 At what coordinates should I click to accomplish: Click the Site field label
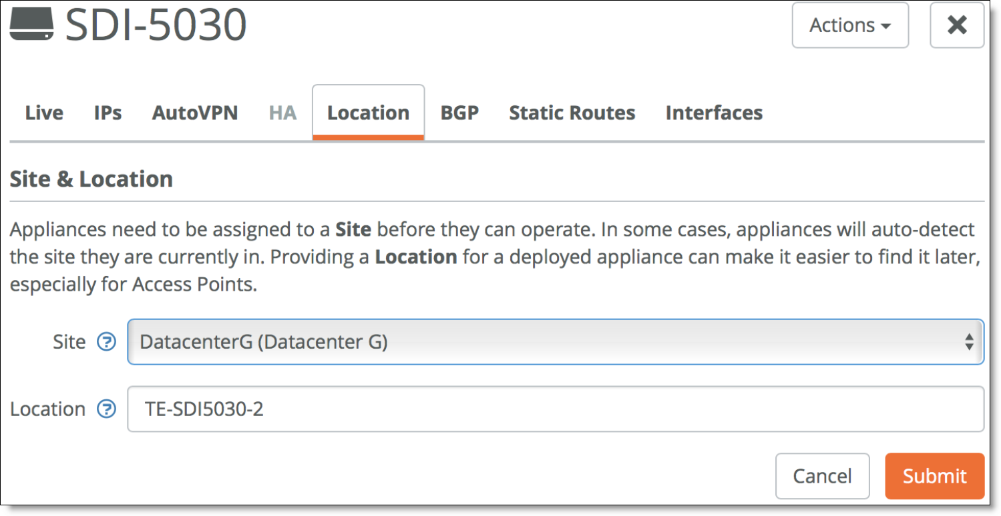click(69, 342)
